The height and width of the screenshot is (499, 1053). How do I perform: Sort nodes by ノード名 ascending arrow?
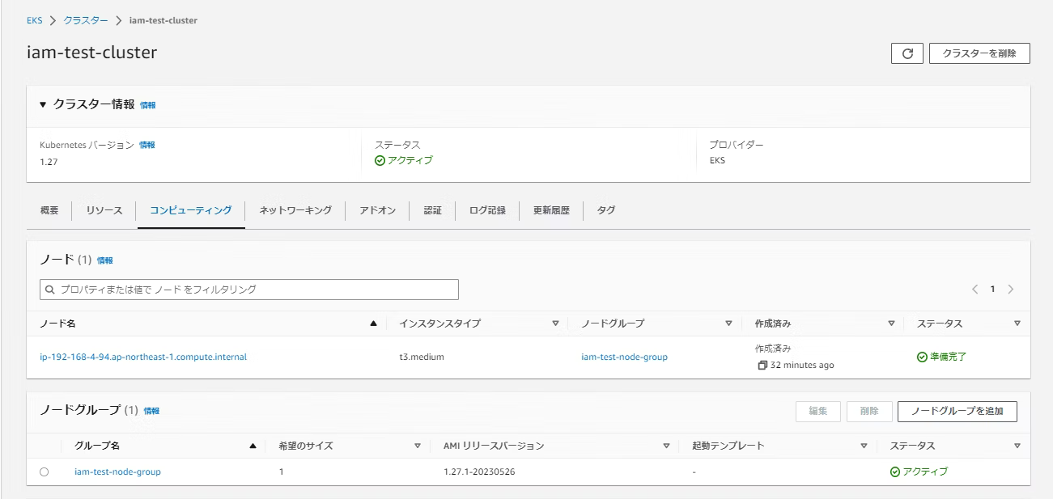(x=373, y=324)
